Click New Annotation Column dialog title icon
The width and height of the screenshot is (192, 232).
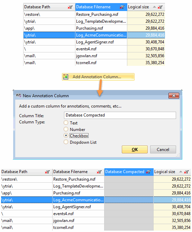tap(19, 95)
